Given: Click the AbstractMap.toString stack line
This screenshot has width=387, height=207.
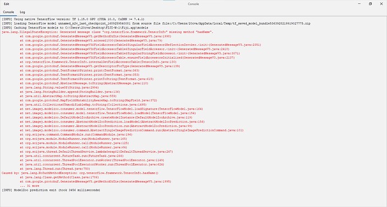Looking at the screenshot, I should [68, 96].
